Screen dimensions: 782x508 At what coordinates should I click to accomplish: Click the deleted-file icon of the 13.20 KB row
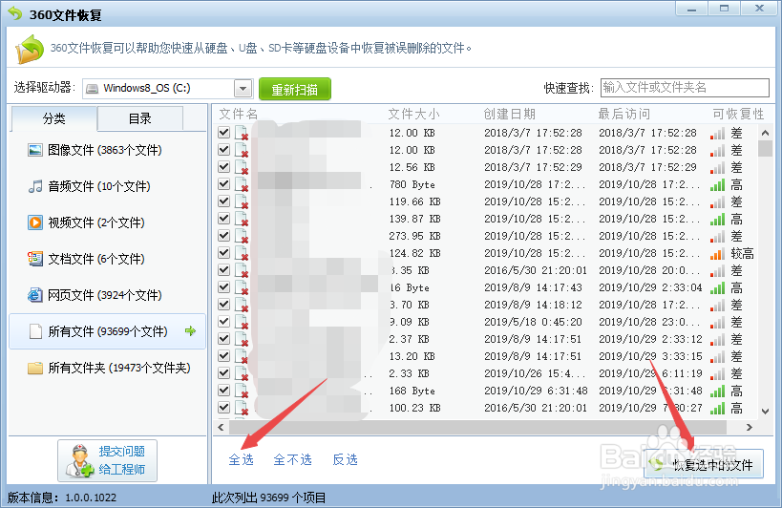point(242,356)
